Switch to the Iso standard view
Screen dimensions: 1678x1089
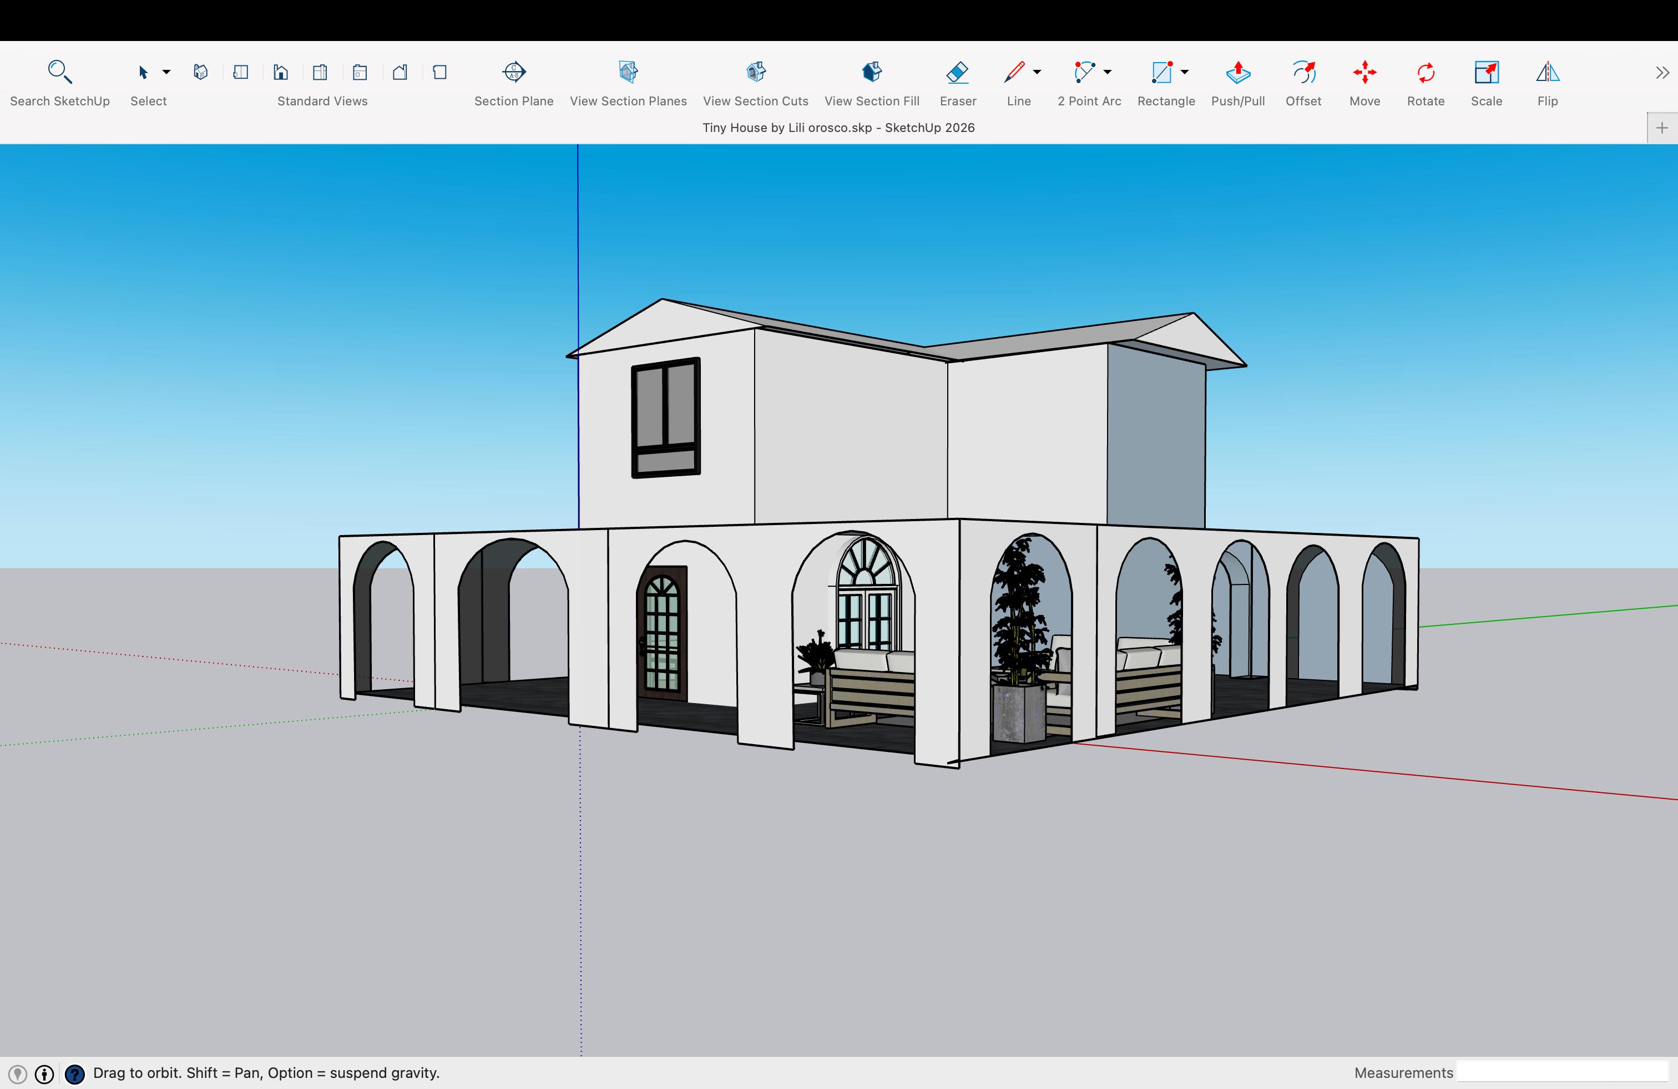(200, 72)
